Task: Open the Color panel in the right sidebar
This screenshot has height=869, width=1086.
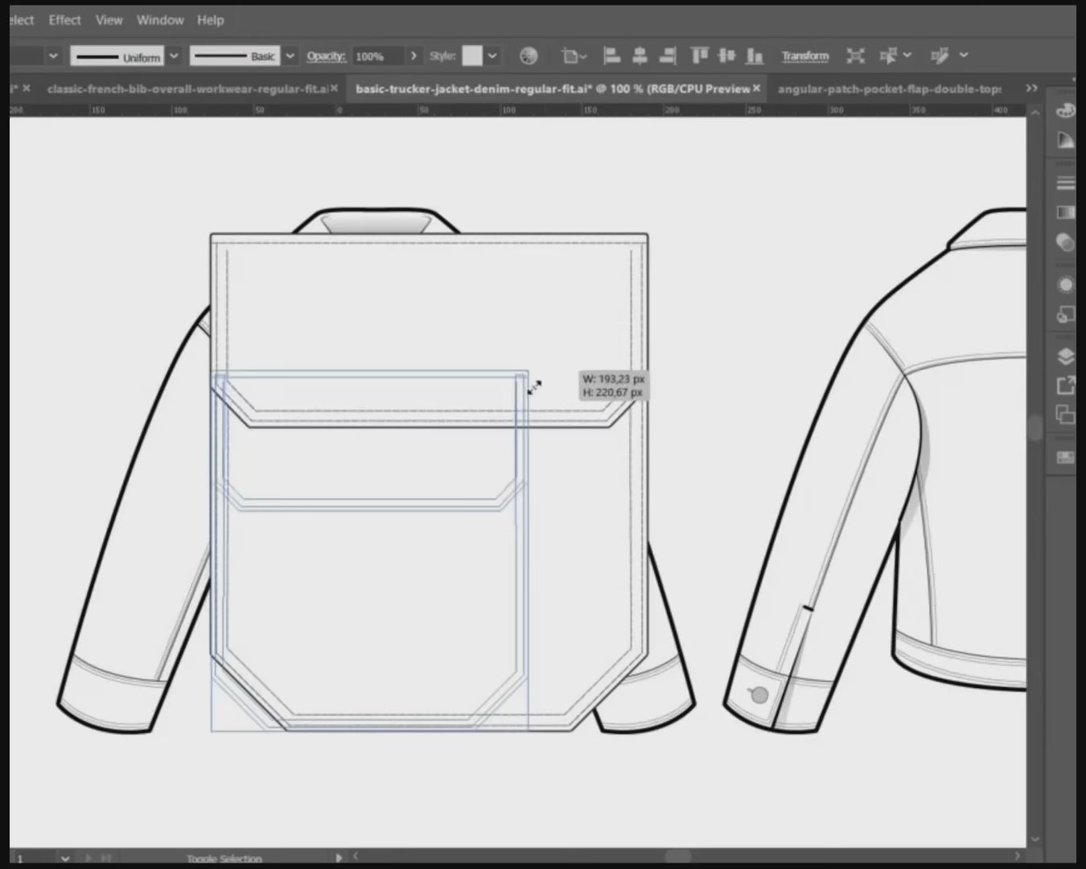Action: pyautogui.click(x=1064, y=110)
